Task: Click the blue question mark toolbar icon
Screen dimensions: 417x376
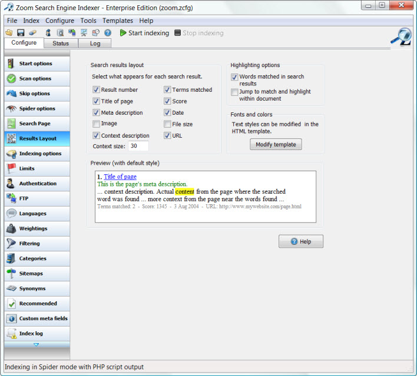Action: coord(108,33)
